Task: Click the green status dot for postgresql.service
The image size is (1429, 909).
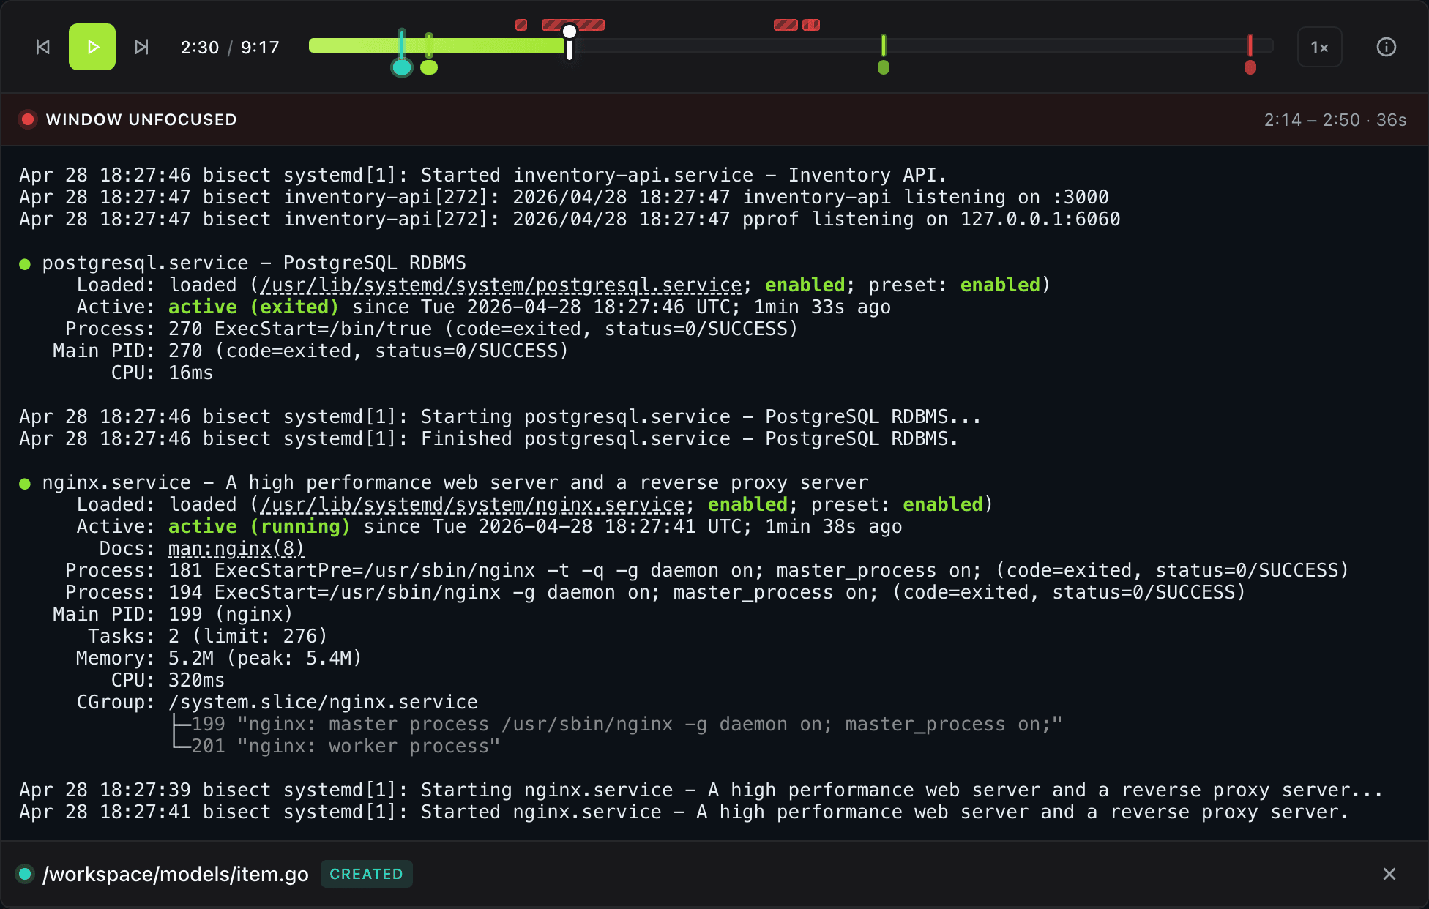Action: [x=25, y=264]
